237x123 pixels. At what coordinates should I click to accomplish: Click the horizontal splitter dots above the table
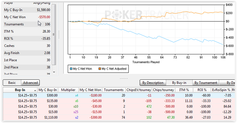pyautogui.click(x=124, y=78)
